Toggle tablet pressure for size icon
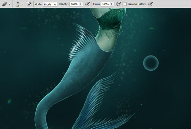 point(151,4)
